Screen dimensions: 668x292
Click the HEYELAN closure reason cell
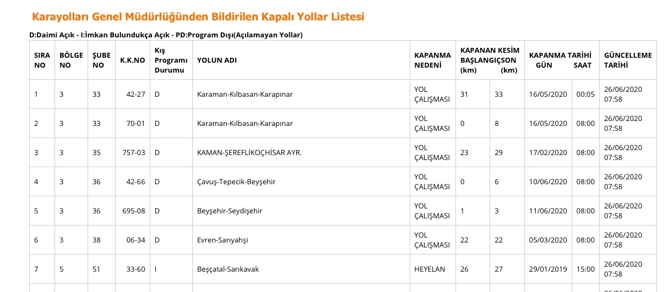(x=430, y=269)
